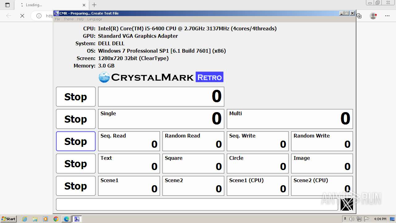Screen dimensions: 396x223
Task: Open the Action Center flag icon
Action: [366, 219]
